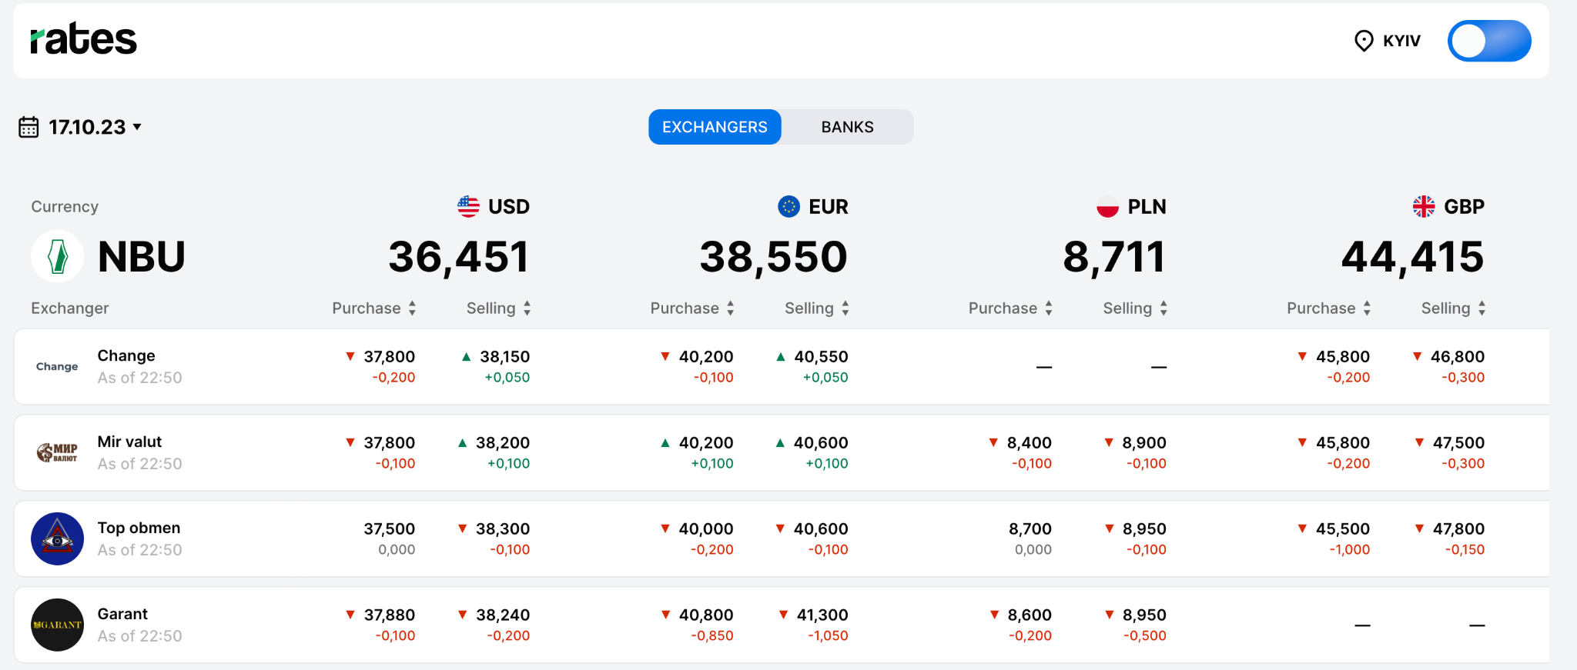Image resolution: width=1577 pixels, height=670 pixels.
Task: Click the Top obmen exchanger logo
Action: click(58, 538)
